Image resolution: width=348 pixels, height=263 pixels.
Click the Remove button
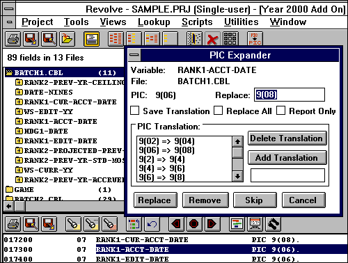pyautogui.click(x=205, y=200)
